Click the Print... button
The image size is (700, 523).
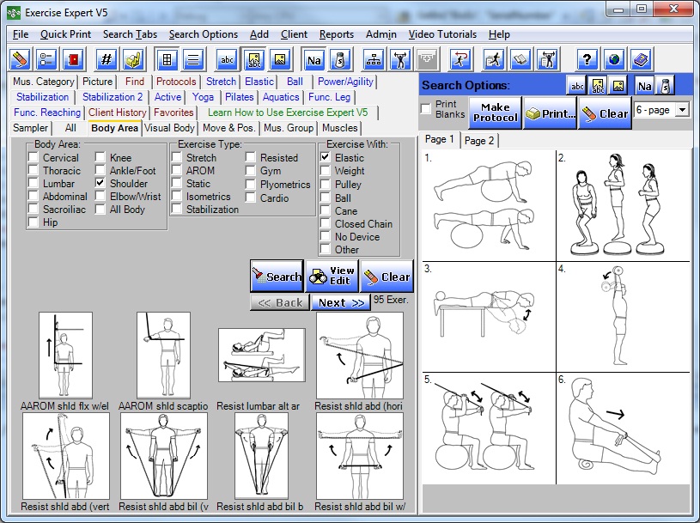(550, 113)
